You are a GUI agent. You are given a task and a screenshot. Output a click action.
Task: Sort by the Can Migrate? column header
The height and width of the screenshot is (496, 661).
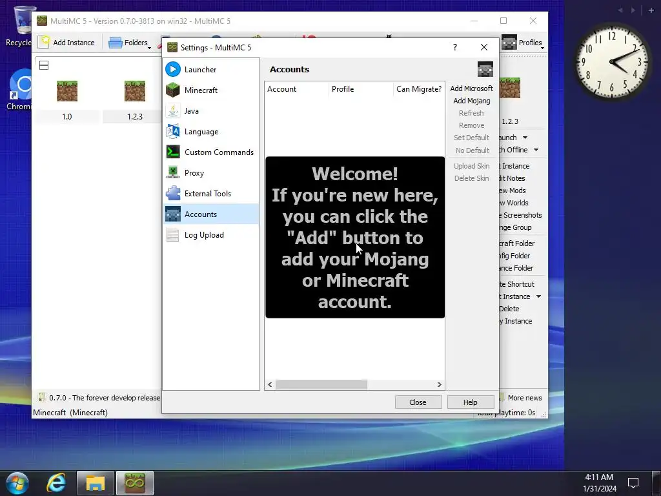point(419,89)
